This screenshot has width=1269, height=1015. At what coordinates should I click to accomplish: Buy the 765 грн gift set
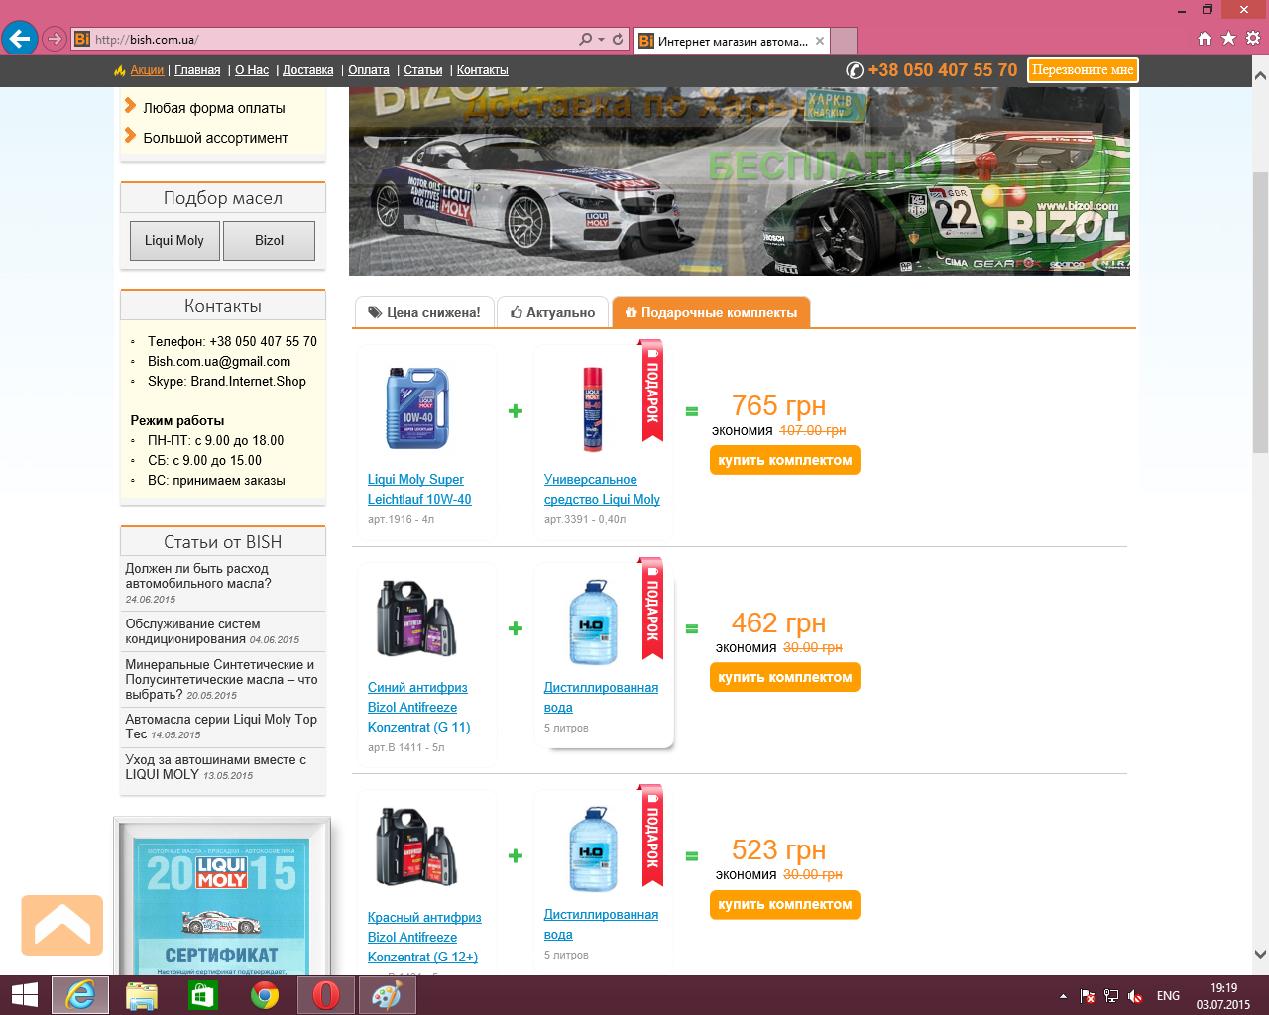(784, 460)
